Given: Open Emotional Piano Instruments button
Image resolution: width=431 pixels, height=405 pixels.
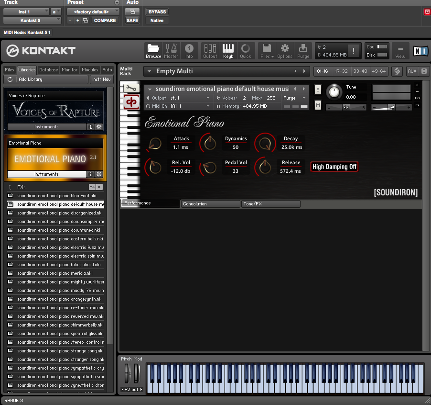Looking at the screenshot, I should coord(47,174).
